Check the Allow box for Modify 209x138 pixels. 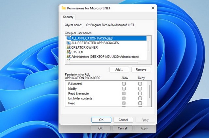tap(124, 89)
